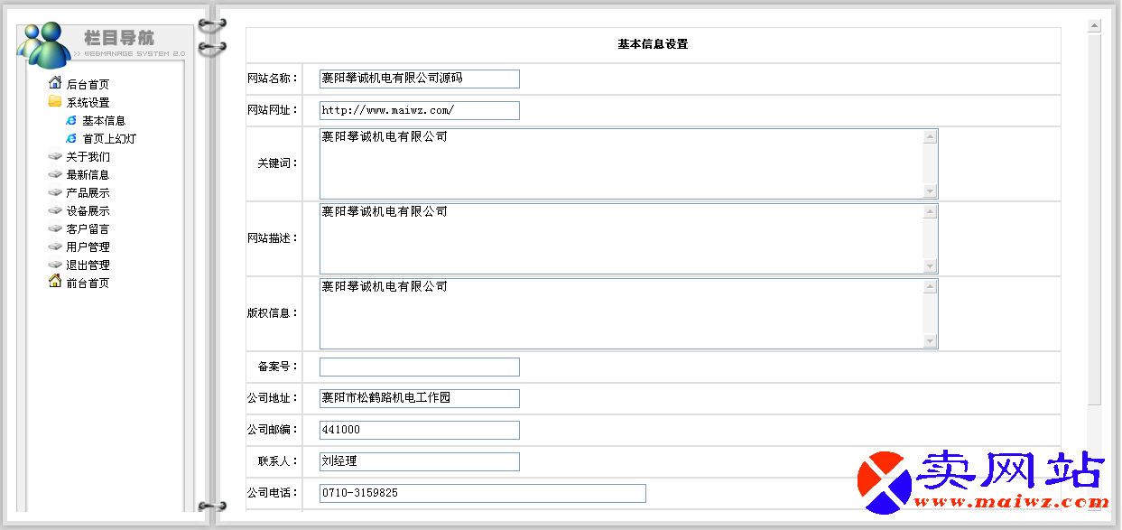Click the IE icon beside 首页上幻灯
The height and width of the screenshot is (530, 1122).
pyautogui.click(x=71, y=138)
